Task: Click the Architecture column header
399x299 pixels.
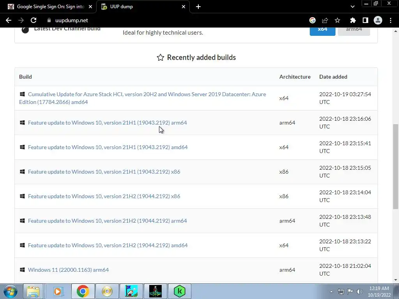Action: click(x=295, y=77)
